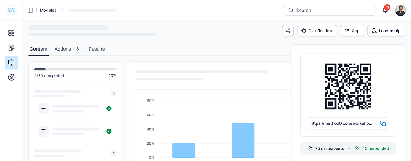The image size is (411, 161).
Task: Go to Modules breadcrumb
Action: click(48, 11)
